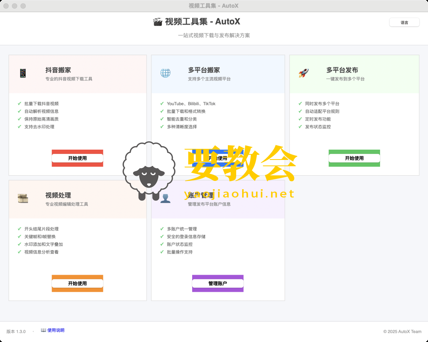The image size is (428, 342).
Task: Click the 批量下载和格式转换 feature line
Action: pyautogui.click(x=186, y=111)
